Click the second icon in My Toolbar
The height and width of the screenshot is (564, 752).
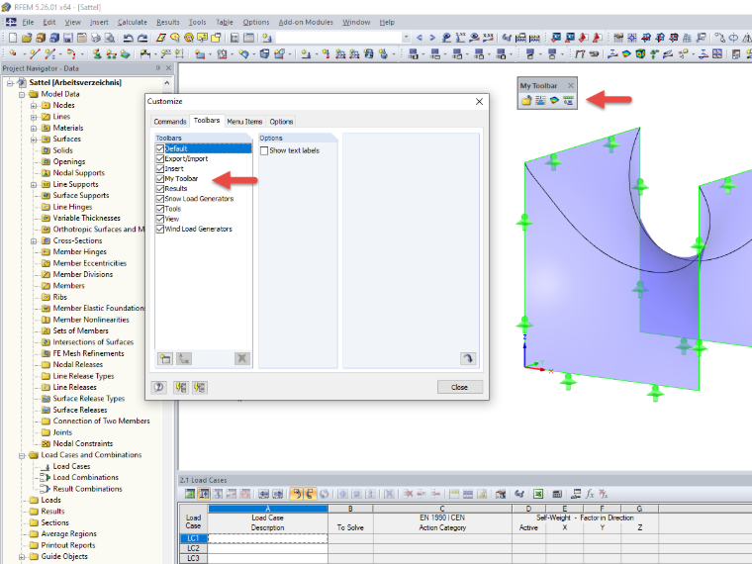(540, 100)
